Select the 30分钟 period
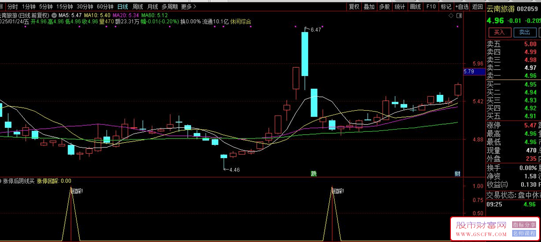The image size is (541, 242). click(85, 7)
